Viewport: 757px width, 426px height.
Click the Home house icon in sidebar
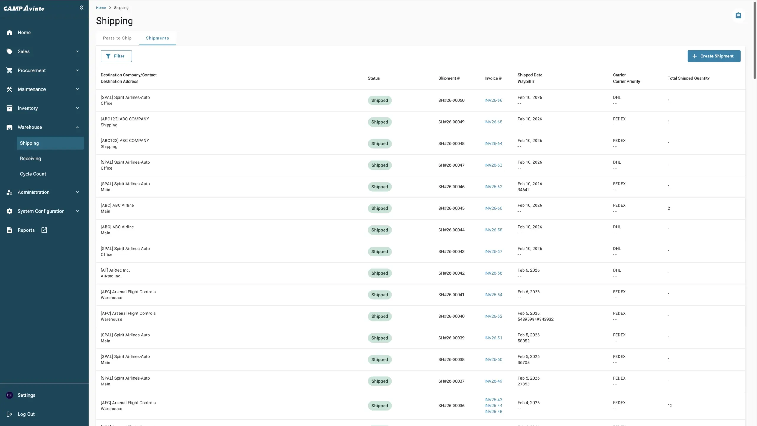tap(9, 33)
